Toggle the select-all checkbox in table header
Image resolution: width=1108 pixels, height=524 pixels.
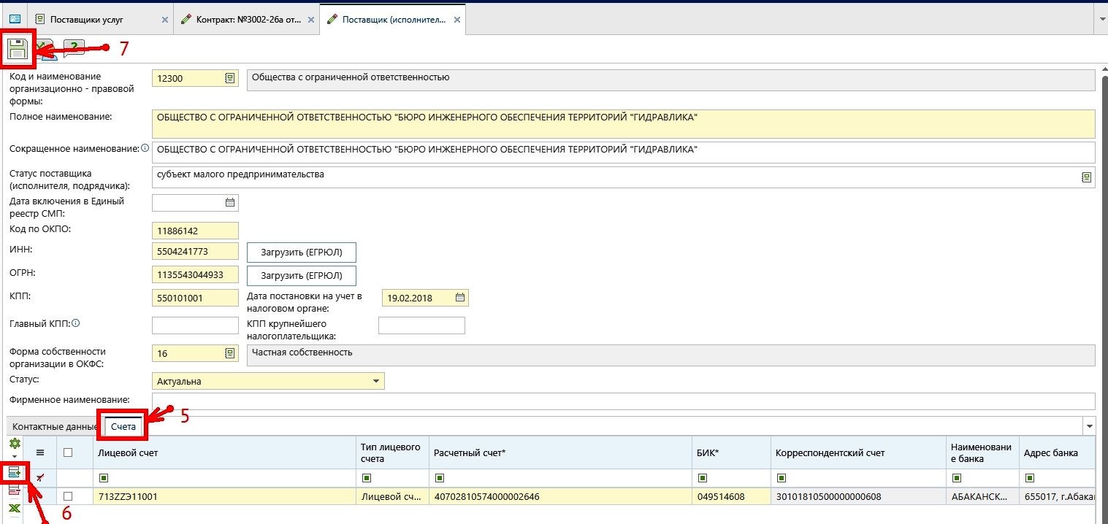pyautogui.click(x=68, y=452)
